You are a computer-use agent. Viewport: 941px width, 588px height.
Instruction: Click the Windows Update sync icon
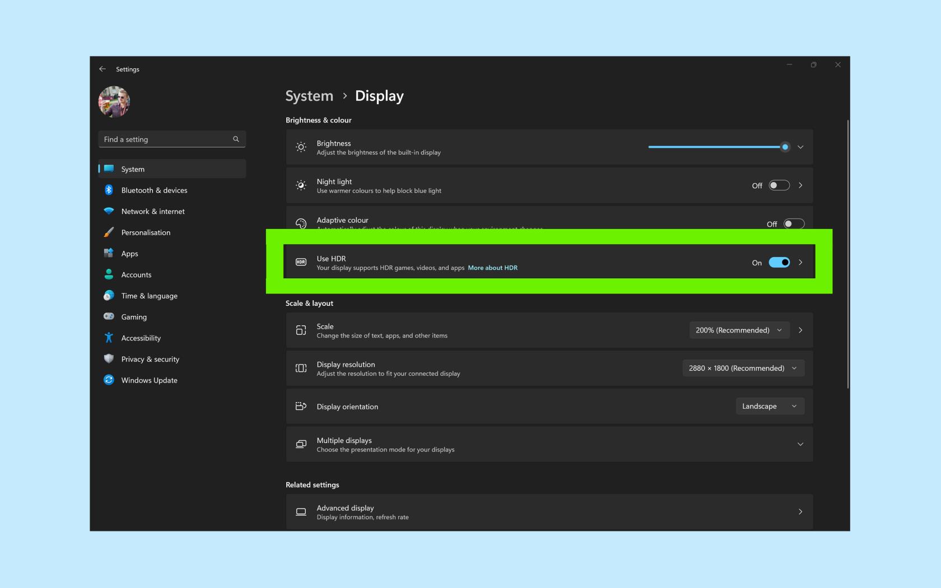coord(109,380)
